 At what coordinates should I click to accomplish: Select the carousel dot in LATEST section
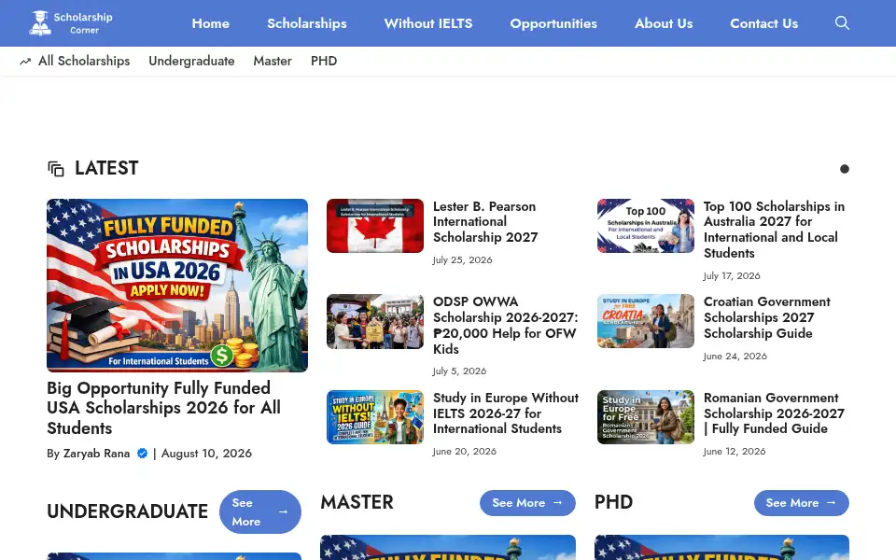pos(844,169)
